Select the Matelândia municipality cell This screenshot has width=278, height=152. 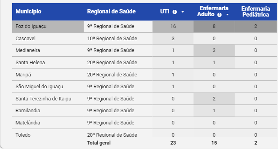[48, 123]
